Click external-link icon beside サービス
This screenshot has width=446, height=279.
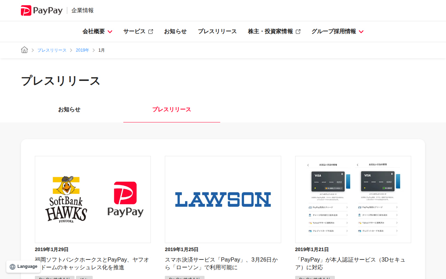click(151, 31)
